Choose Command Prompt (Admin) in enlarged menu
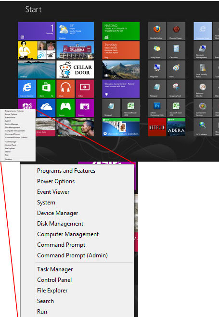This screenshot has height=317, width=219. [72, 255]
